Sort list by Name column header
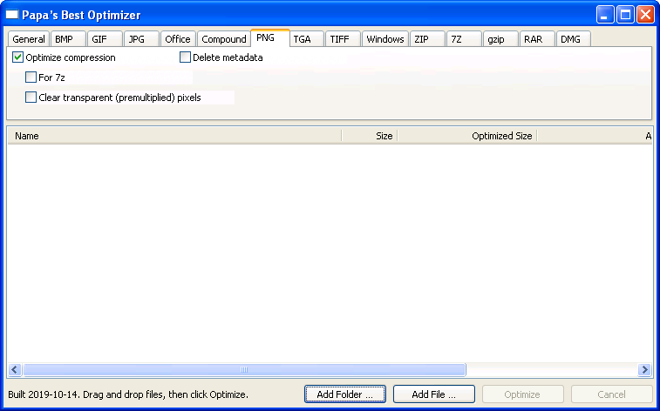The width and height of the screenshot is (660, 411). click(x=174, y=136)
